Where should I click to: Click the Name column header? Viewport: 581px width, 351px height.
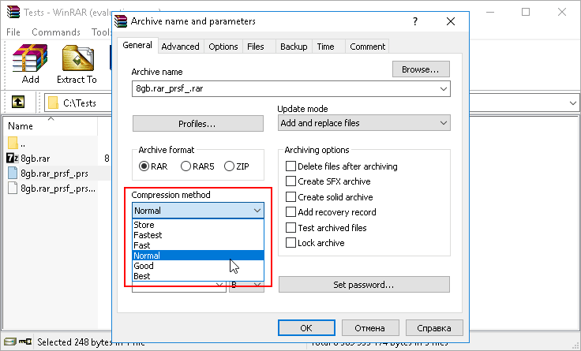coord(51,126)
